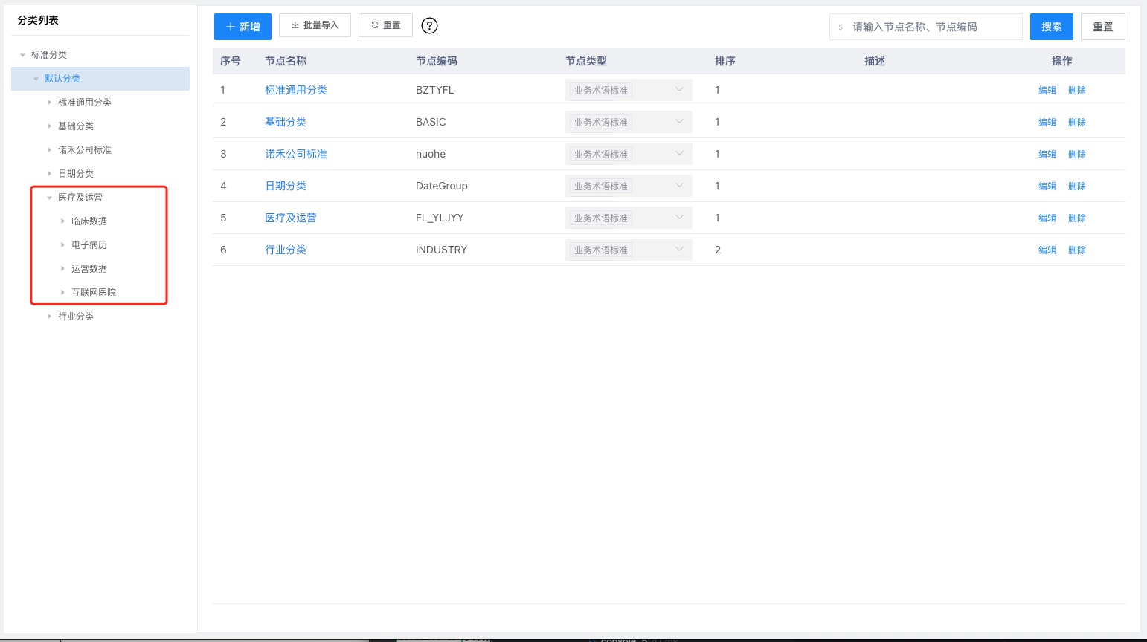Select 电子病历 in the category tree
1147x642 pixels.
point(89,245)
